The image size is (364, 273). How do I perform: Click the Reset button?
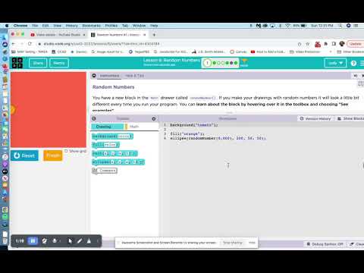tap(24, 155)
